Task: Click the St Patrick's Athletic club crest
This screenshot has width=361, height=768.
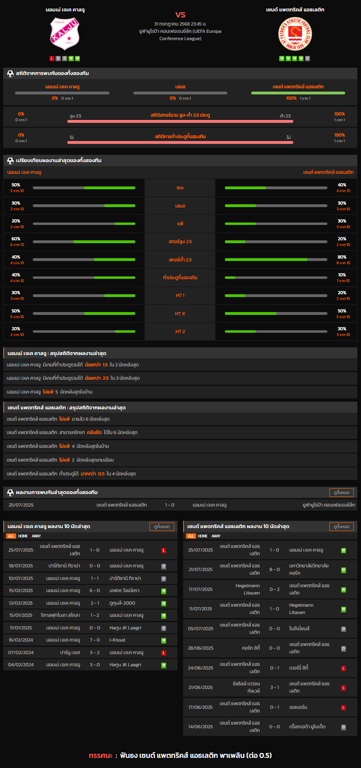Action: (x=295, y=34)
